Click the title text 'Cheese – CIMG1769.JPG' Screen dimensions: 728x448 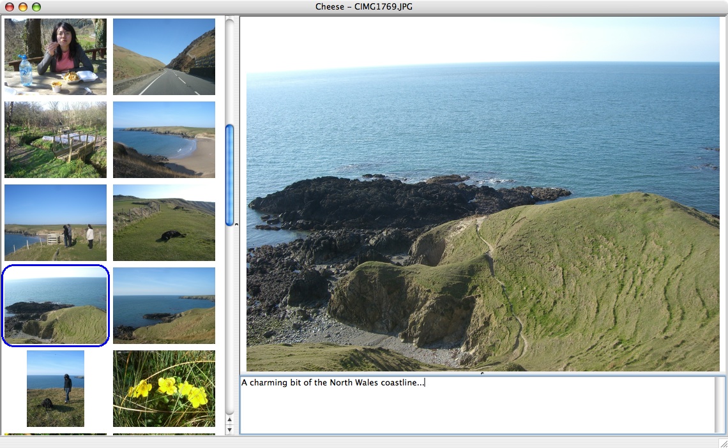tap(363, 6)
